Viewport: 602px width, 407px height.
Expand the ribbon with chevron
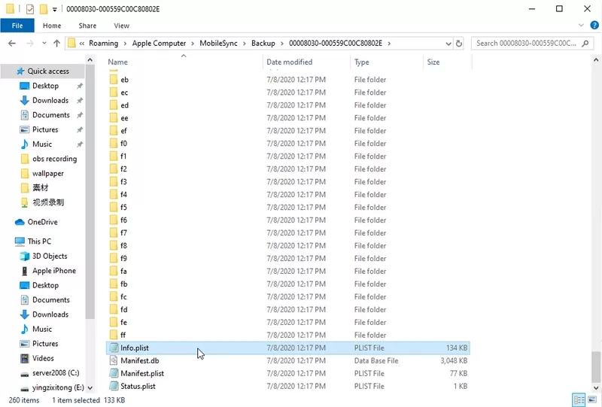(581, 26)
